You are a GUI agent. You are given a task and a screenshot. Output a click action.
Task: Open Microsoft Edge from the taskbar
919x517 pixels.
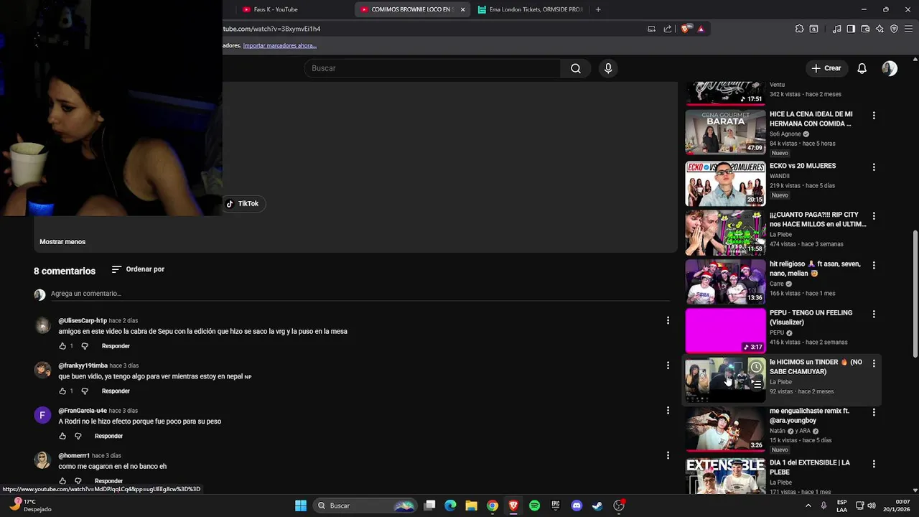pyautogui.click(x=450, y=506)
